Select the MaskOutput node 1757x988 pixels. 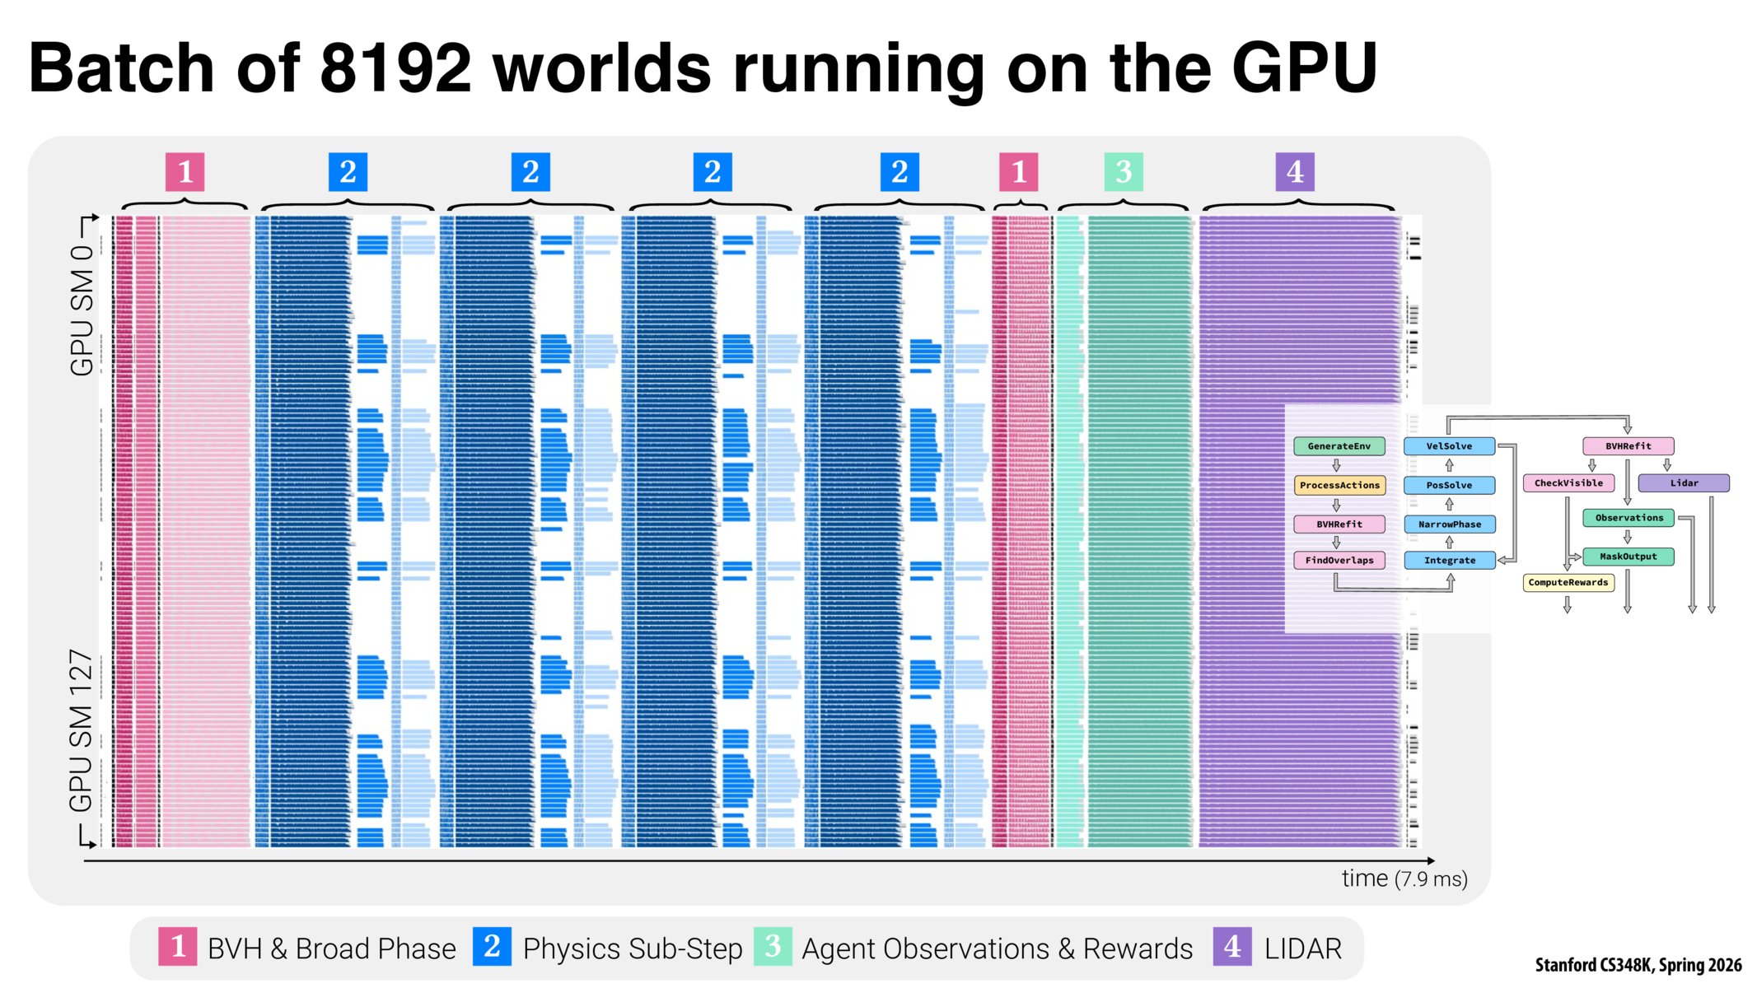tap(1628, 557)
